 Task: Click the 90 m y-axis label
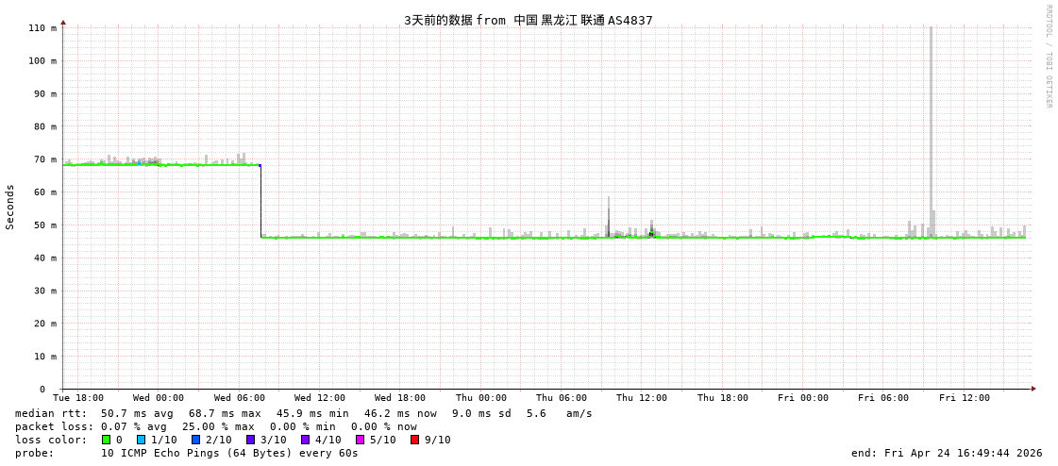44,93
